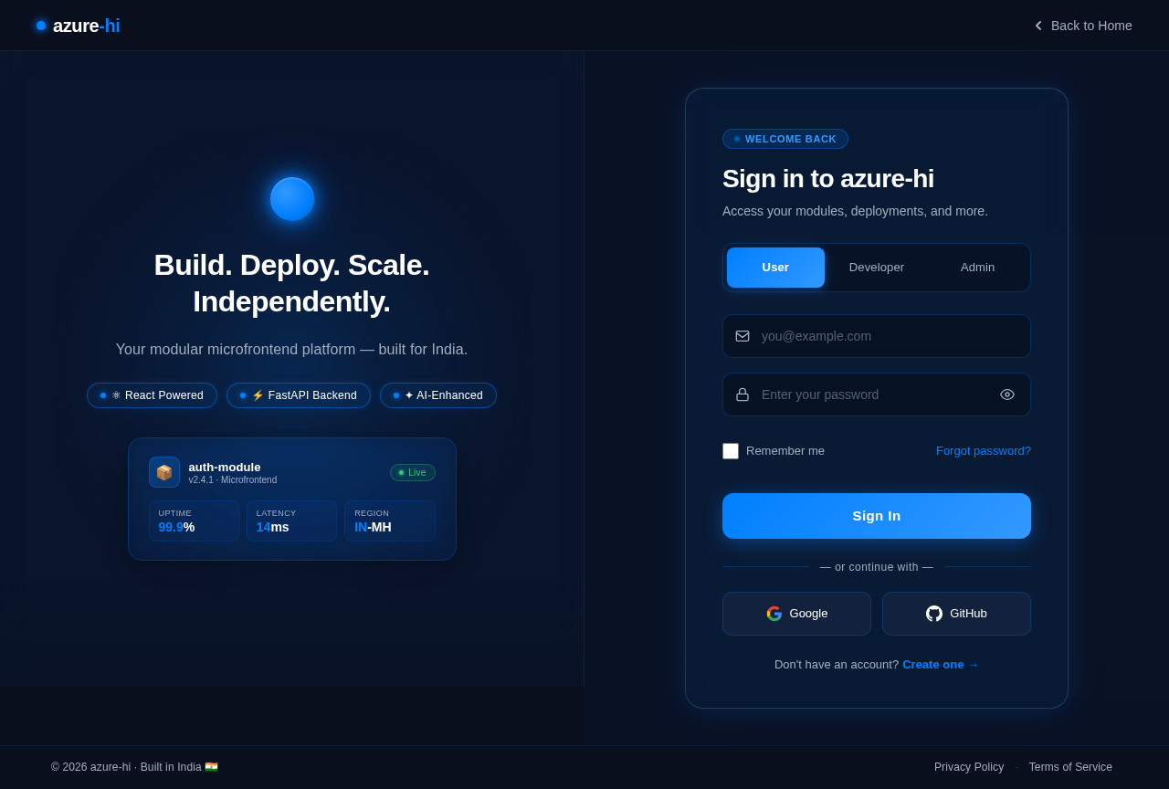Click the lock icon in password field
The height and width of the screenshot is (789, 1169).
pos(742,394)
